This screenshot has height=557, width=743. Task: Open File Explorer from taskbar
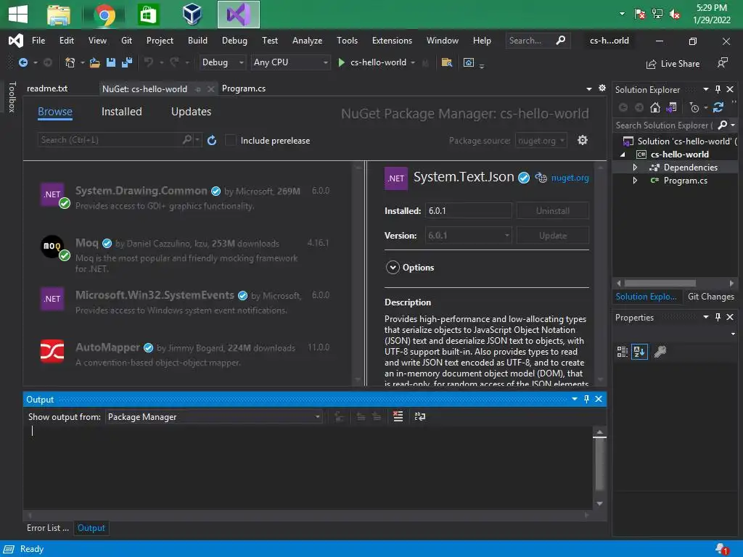pos(59,15)
